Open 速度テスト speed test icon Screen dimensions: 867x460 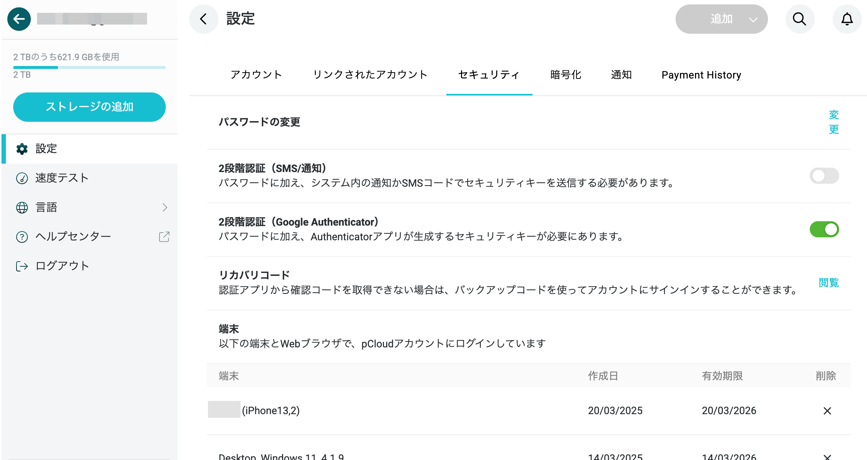pyautogui.click(x=22, y=178)
